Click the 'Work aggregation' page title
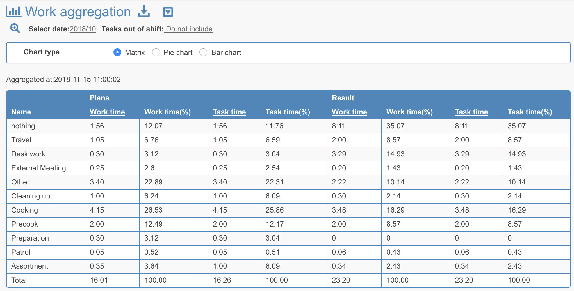This screenshot has height=291, width=574. click(78, 12)
